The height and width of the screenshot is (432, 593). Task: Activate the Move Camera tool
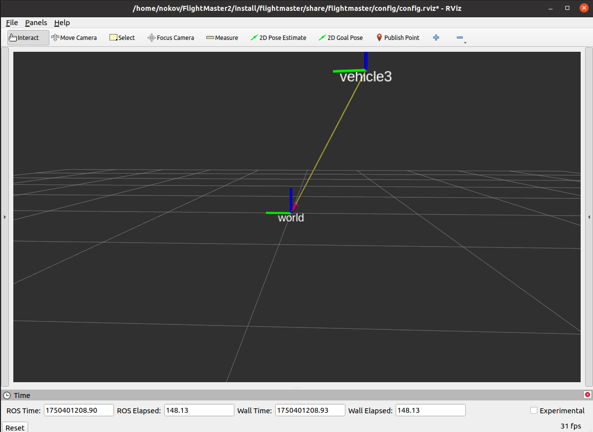[74, 38]
